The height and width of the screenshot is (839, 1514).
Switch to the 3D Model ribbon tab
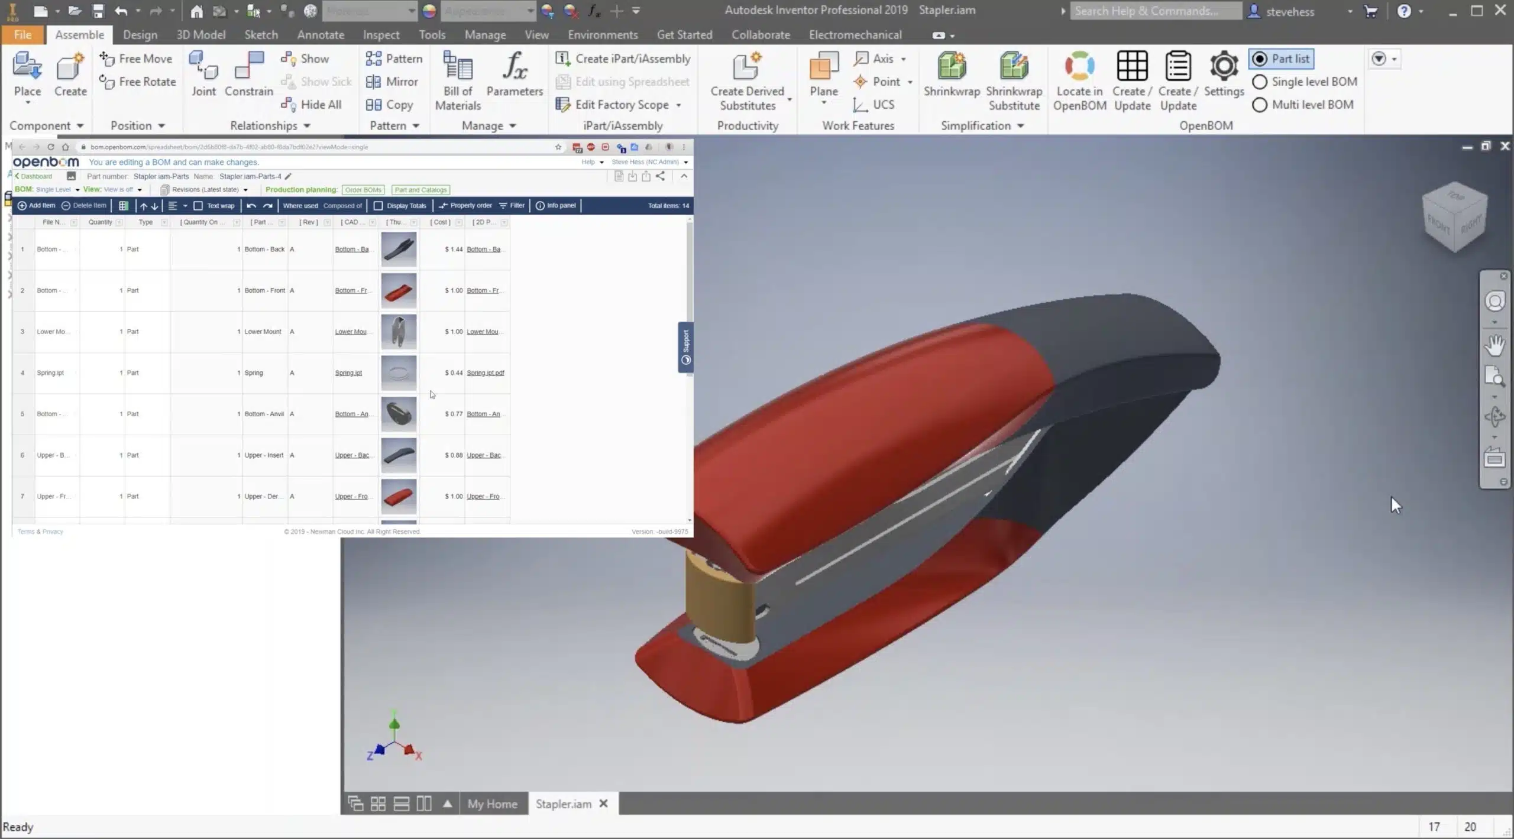coord(200,35)
